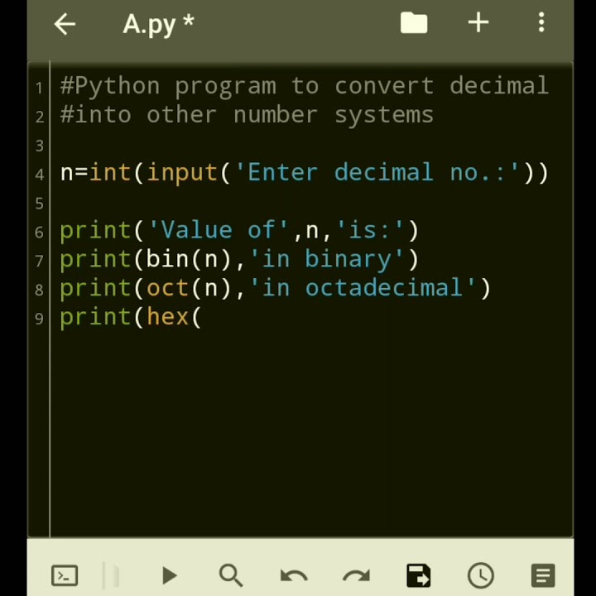Click the 'Enter decimal no.:' string
The height and width of the screenshot is (596, 596).
pos(377,173)
